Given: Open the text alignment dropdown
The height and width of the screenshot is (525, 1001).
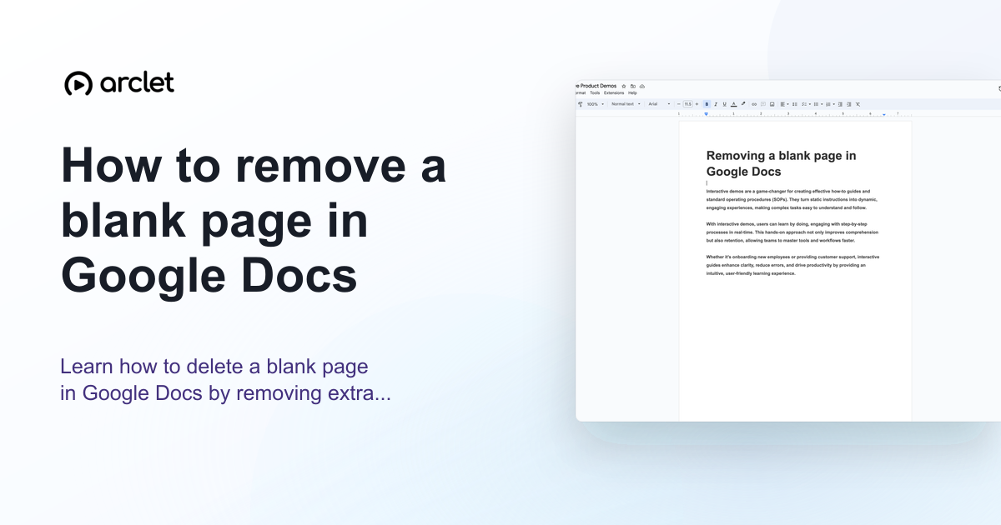Looking at the screenshot, I should point(785,104).
